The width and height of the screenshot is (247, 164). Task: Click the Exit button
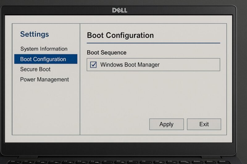tap(204, 124)
